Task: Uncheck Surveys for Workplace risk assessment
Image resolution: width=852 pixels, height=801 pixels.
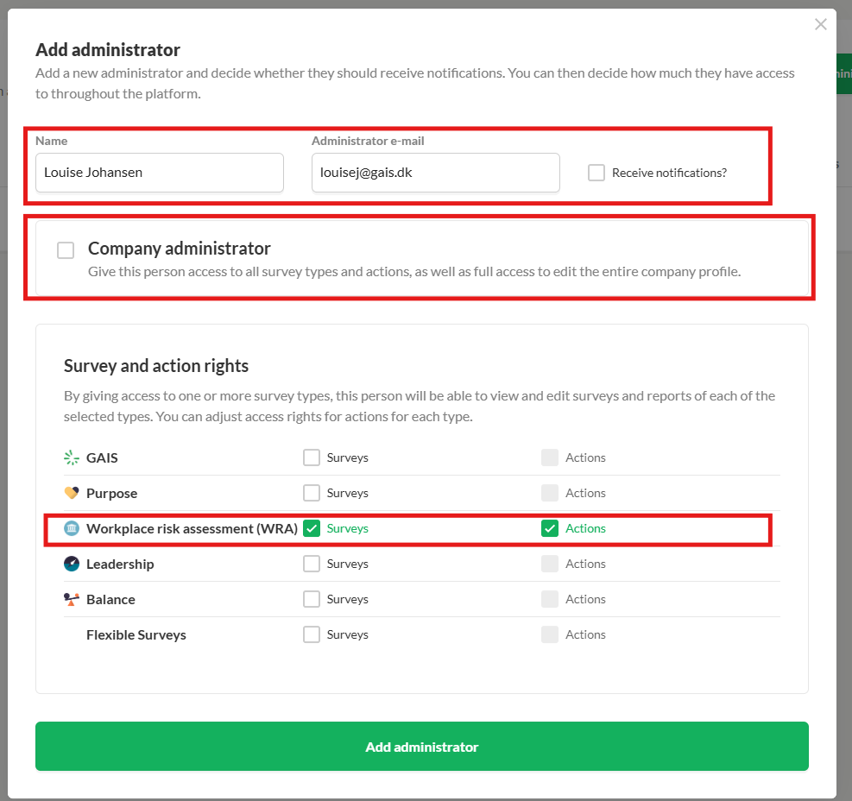Action: (312, 528)
